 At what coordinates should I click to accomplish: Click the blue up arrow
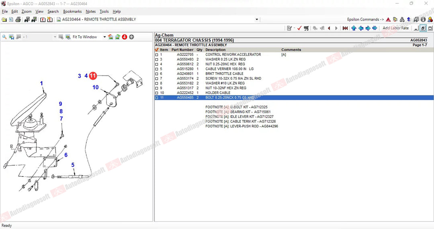coord(354,28)
